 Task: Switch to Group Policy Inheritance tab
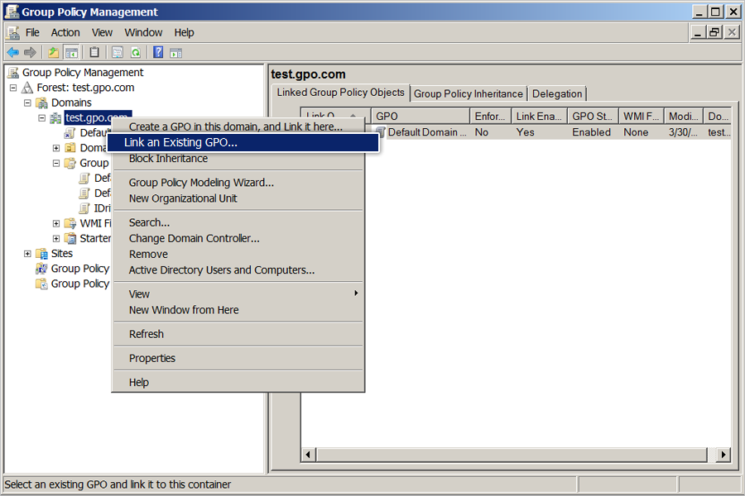(x=468, y=93)
